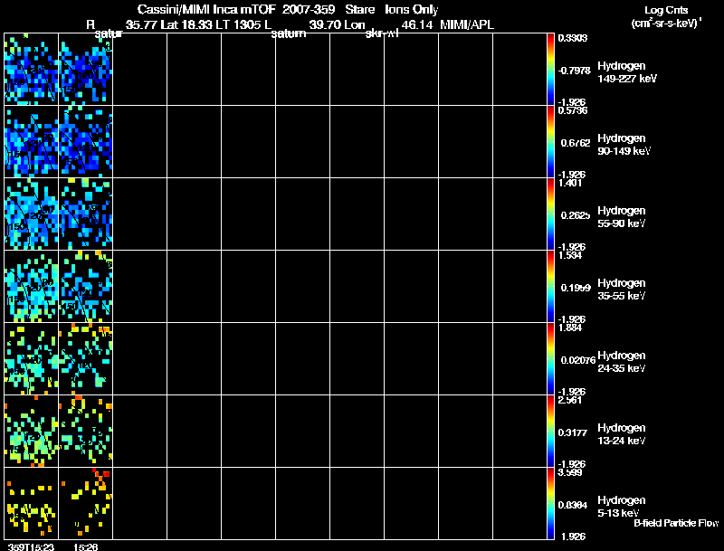The height and width of the screenshot is (551, 724).
Task: Select the Hydrogen 13-24 keV image at 15:28
Action: point(85,431)
